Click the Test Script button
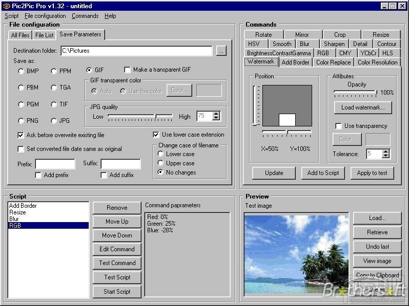Screen dimensions: 409x306 point(117,277)
